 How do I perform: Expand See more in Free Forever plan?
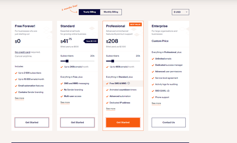[19, 98]
